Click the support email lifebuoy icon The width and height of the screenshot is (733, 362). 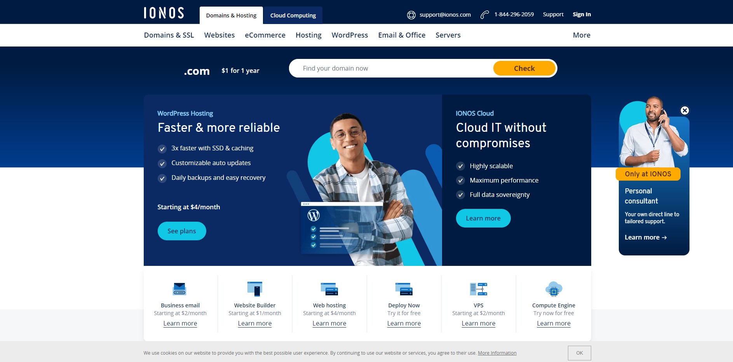point(411,15)
